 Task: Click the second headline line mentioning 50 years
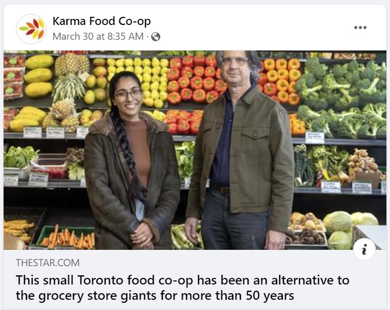point(155,296)
